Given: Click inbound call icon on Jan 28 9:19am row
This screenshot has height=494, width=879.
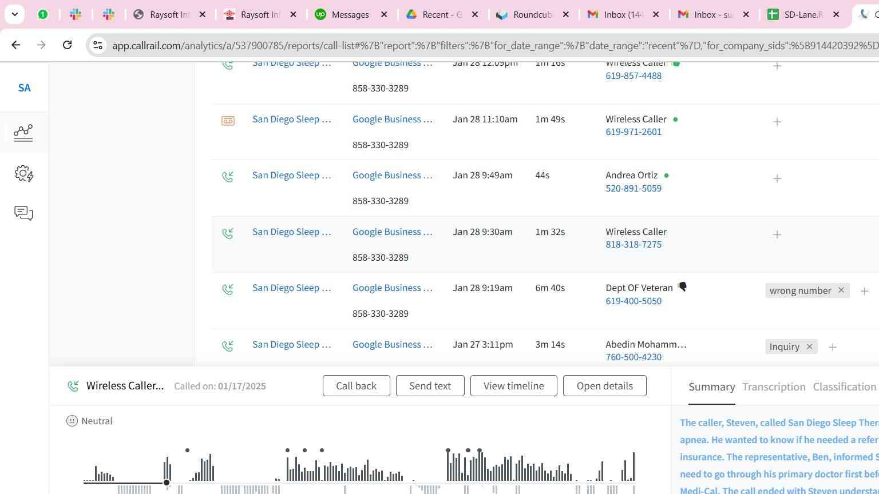Looking at the screenshot, I should (x=228, y=290).
